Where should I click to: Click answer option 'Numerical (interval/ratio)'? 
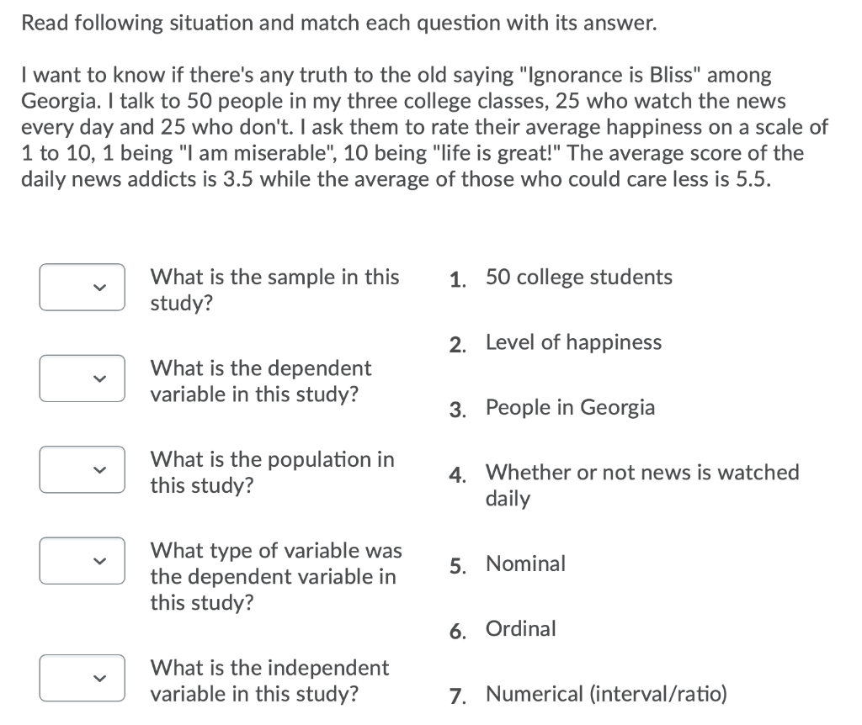click(606, 694)
